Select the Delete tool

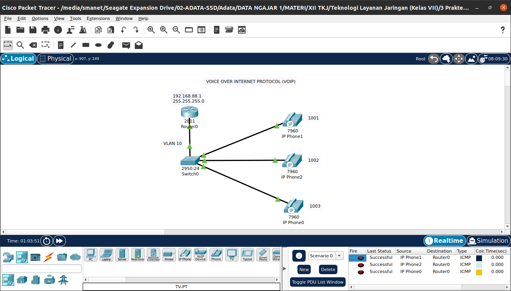point(33,45)
